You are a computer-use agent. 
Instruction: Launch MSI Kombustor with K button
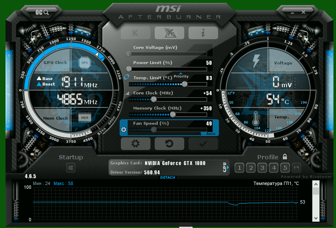coord(135,33)
